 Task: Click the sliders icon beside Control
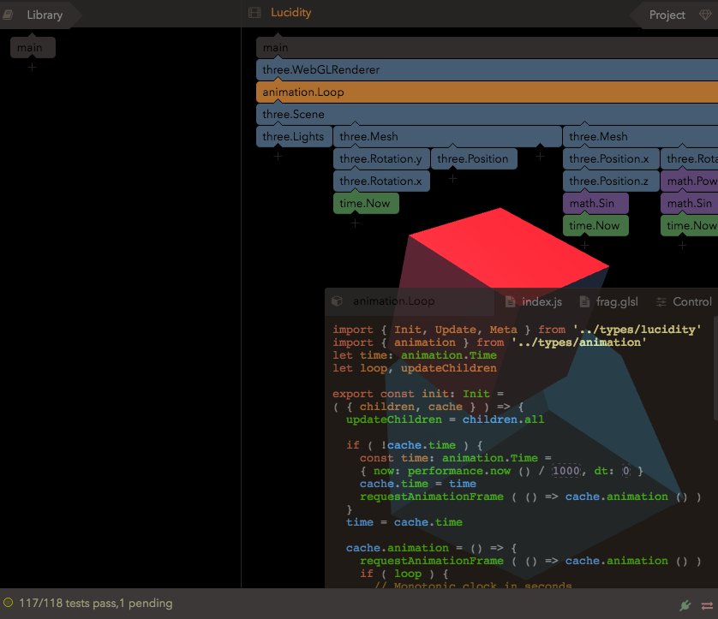coord(661,302)
